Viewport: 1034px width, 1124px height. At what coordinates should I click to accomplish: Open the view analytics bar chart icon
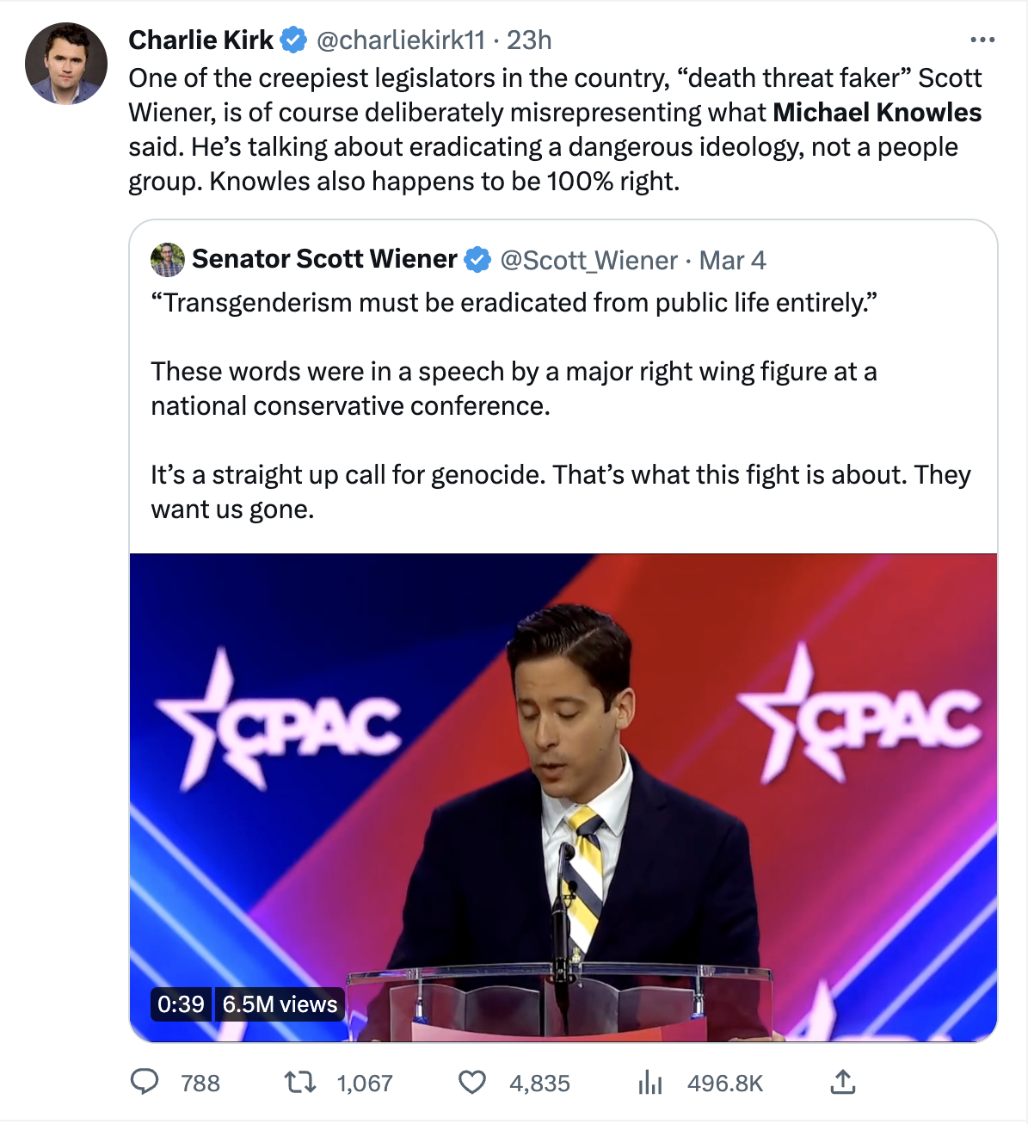(650, 1082)
